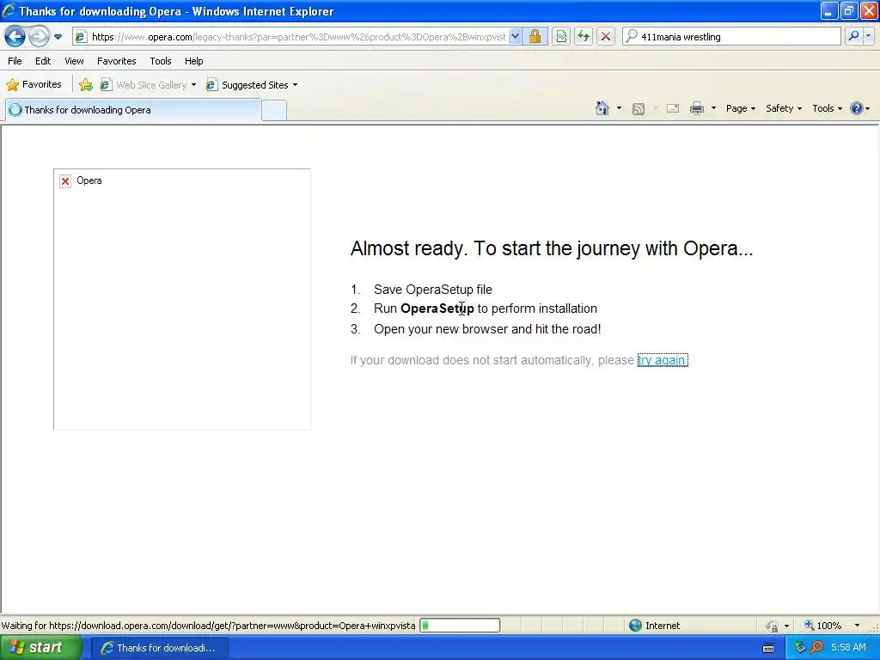
Task: Open a new blank tab button
Action: click(274, 110)
